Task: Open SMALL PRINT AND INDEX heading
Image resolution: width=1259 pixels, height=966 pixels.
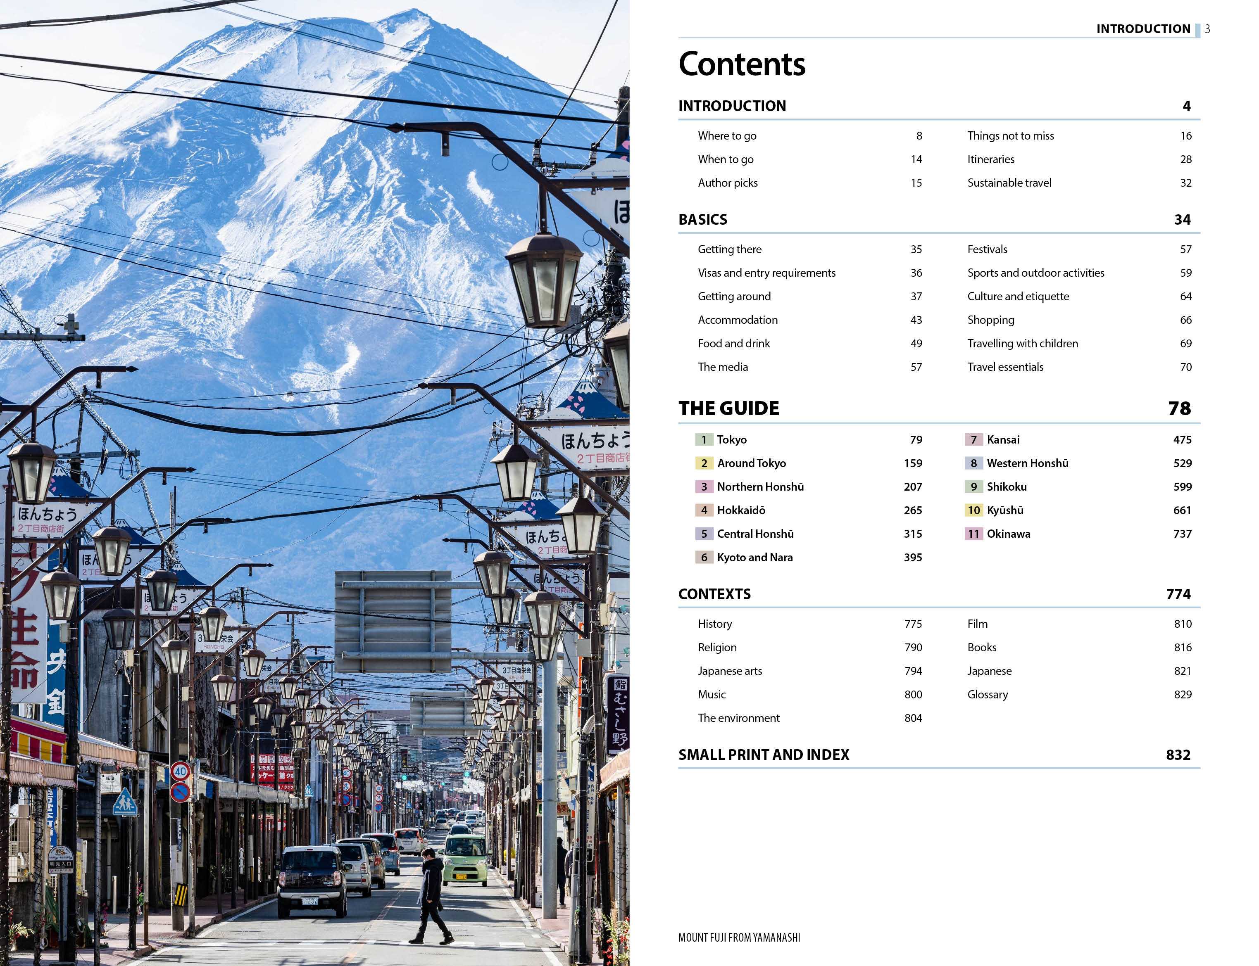Action: point(764,755)
